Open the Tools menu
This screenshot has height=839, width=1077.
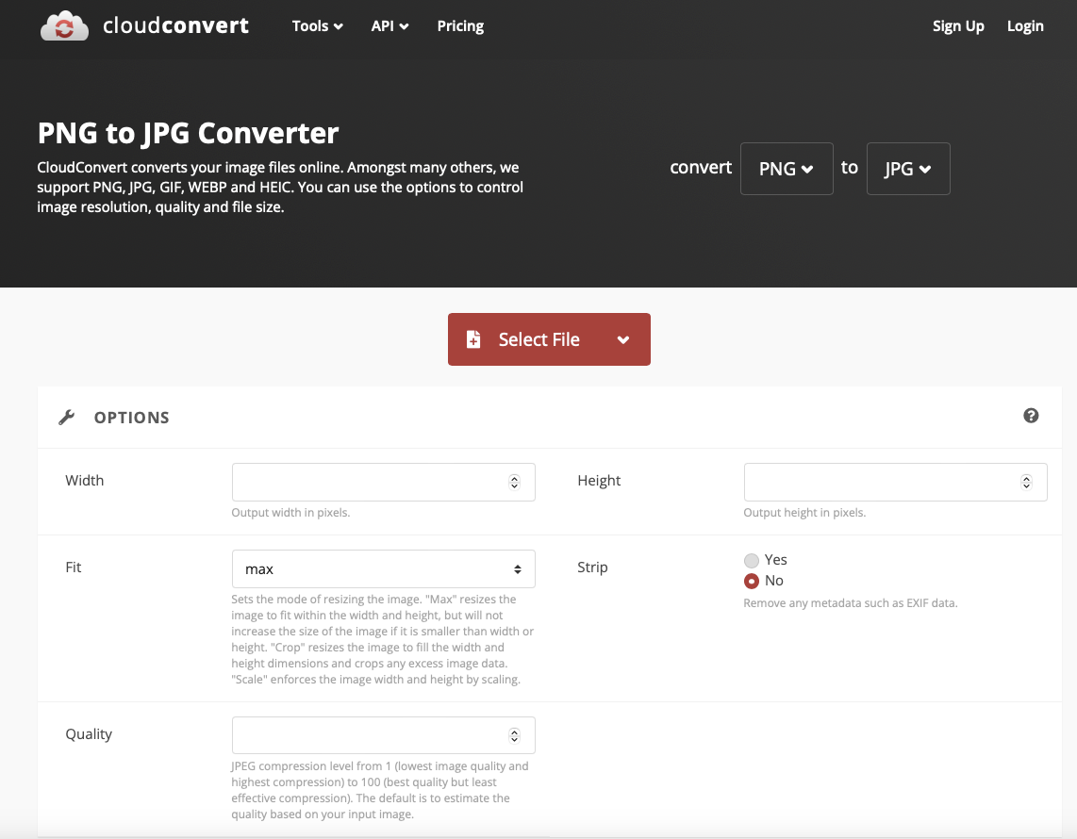tap(316, 25)
